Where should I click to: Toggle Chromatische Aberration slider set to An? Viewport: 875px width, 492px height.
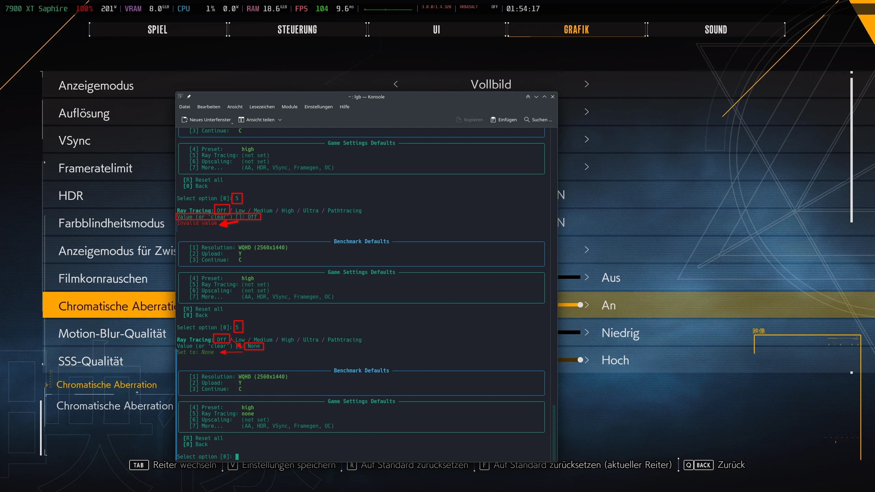(x=580, y=305)
